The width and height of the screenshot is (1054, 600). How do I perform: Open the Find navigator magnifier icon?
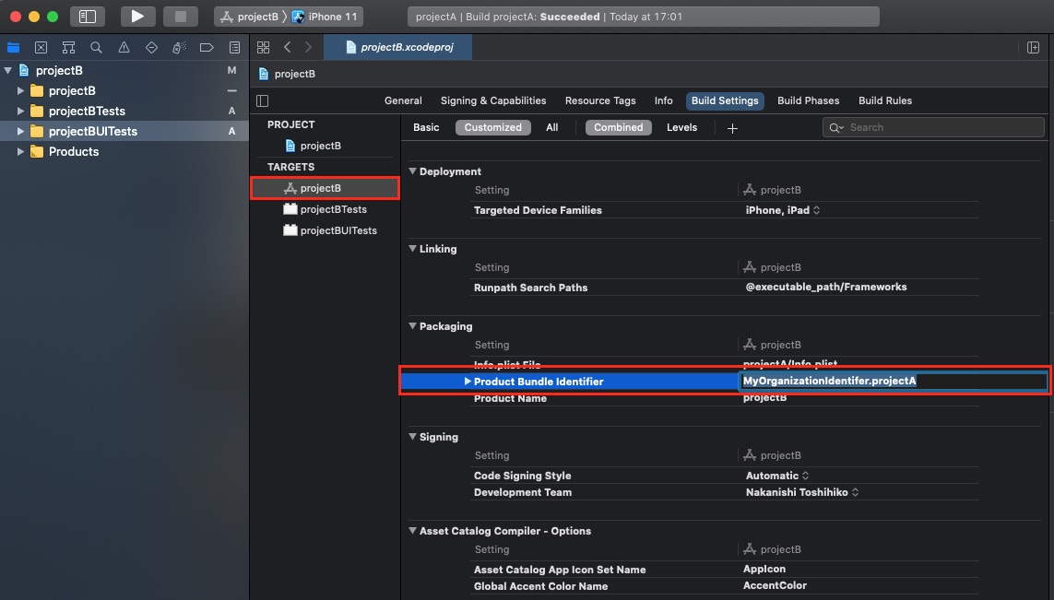(96, 47)
